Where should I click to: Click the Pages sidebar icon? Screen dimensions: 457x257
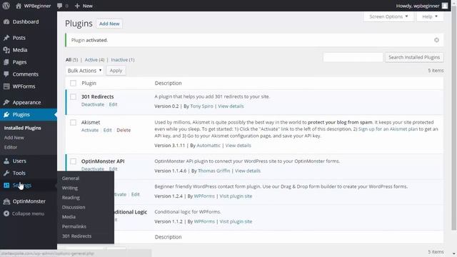[x=6, y=62]
